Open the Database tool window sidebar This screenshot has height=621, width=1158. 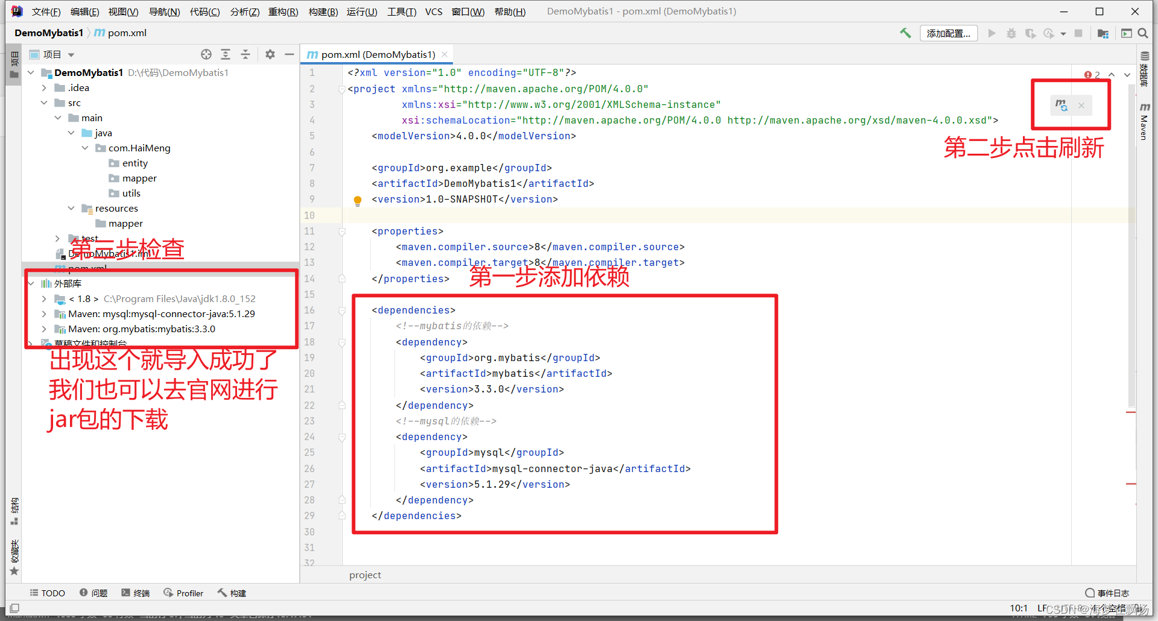(x=1144, y=69)
